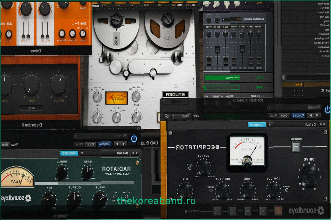Screen dimensions: 331x220
Task: Step to next Radiator Default preset
Action: [x=133, y=153]
